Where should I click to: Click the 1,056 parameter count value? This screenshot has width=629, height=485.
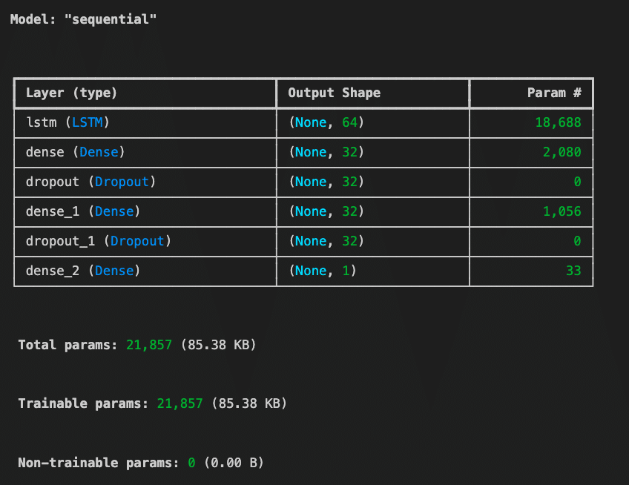[x=562, y=211]
